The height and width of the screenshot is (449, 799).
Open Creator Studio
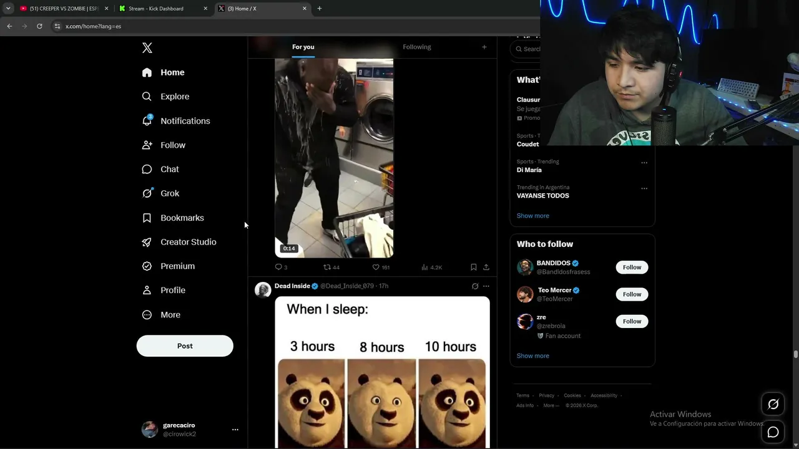(x=179, y=242)
